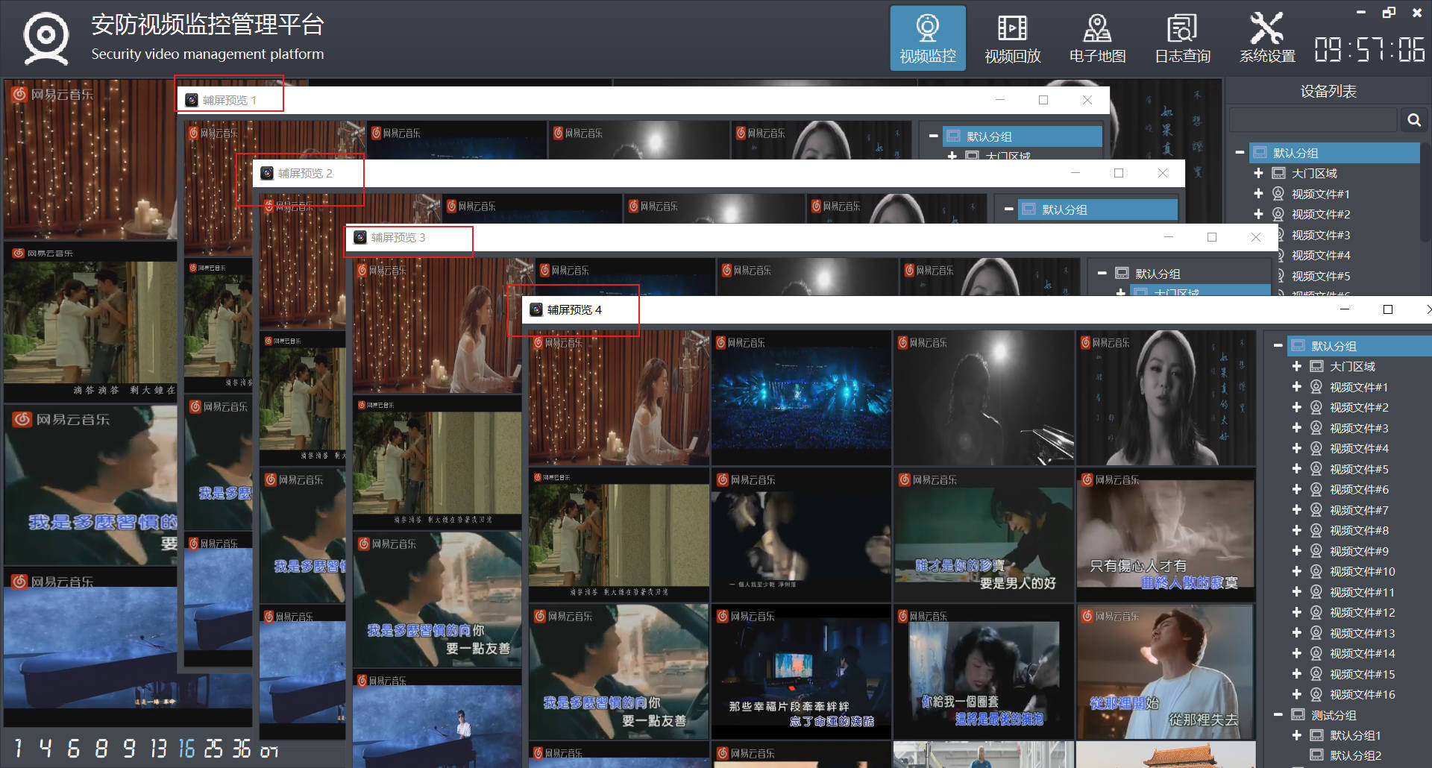Switch main view to 25-screen layout

click(213, 749)
